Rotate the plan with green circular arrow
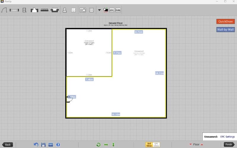 (99, 145)
